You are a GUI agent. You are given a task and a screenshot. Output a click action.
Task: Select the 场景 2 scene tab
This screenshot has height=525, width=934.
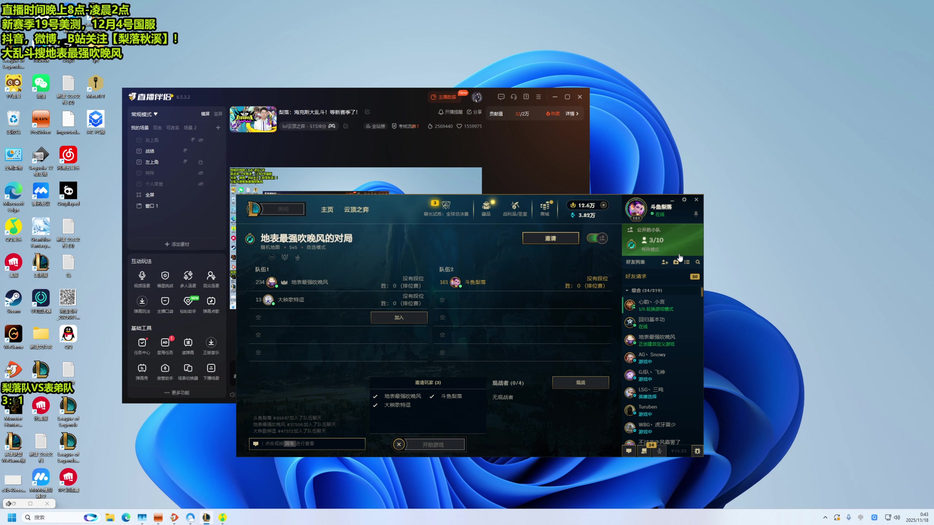tap(190, 128)
